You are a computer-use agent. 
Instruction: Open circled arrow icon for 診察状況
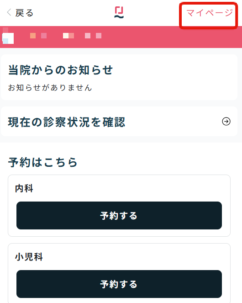(226, 122)
